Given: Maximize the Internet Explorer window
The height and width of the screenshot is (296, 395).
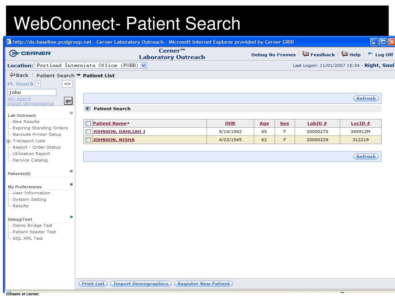Looking at the screenshot, I should [x=383, y=42].
